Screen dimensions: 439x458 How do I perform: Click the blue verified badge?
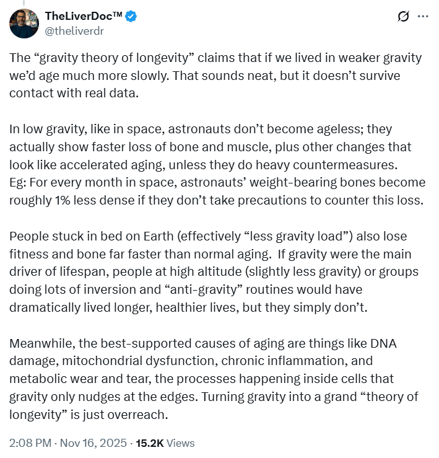click(132, 16)
